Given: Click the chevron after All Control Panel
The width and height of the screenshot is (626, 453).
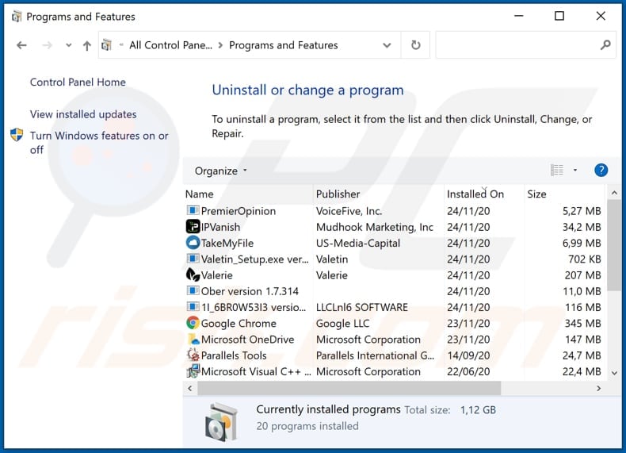Looking at the screenshot, I should coord(220,45).
